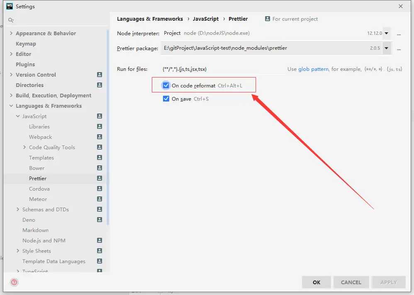Toggle the On save checkbox
The image size is (414, 295).
(166, 99)
